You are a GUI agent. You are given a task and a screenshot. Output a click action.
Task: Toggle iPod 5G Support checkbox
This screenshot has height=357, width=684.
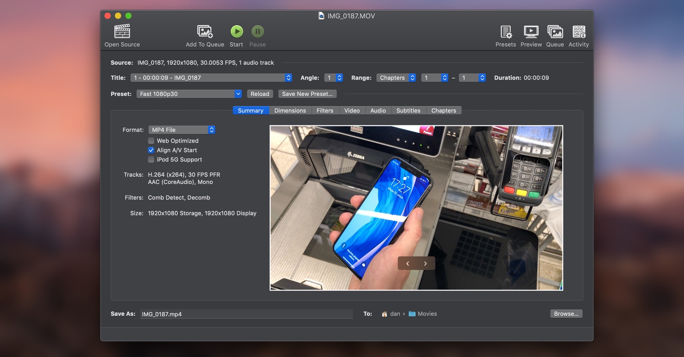click(x=151, y=160)
